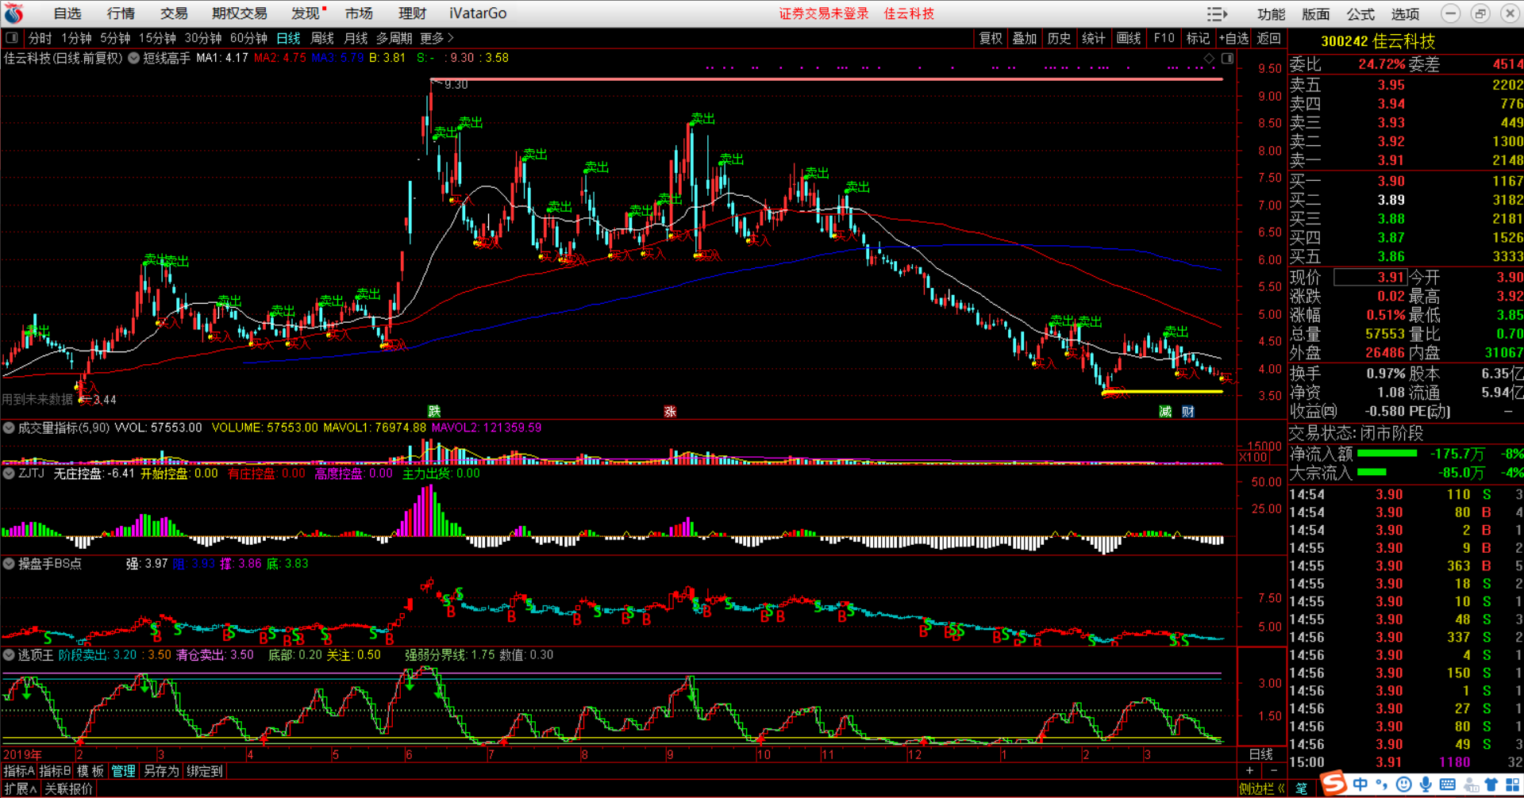Screen dimensions: 1524x798
Task: Open the 期权交易 menu
Action: pos(240,13)
